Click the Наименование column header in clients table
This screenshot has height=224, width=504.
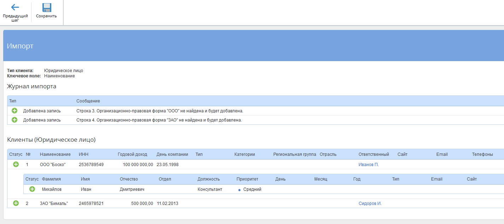(x=55, y=154)
